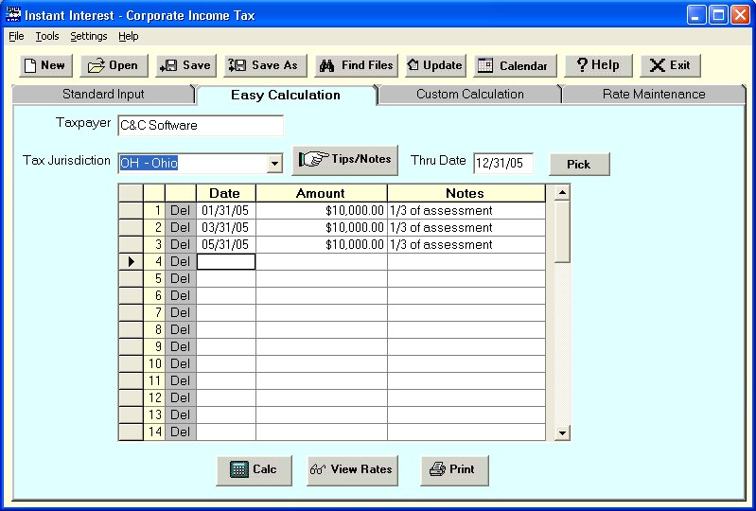
Task: Open a file with the Open button
Action: (x=114, y=65)
